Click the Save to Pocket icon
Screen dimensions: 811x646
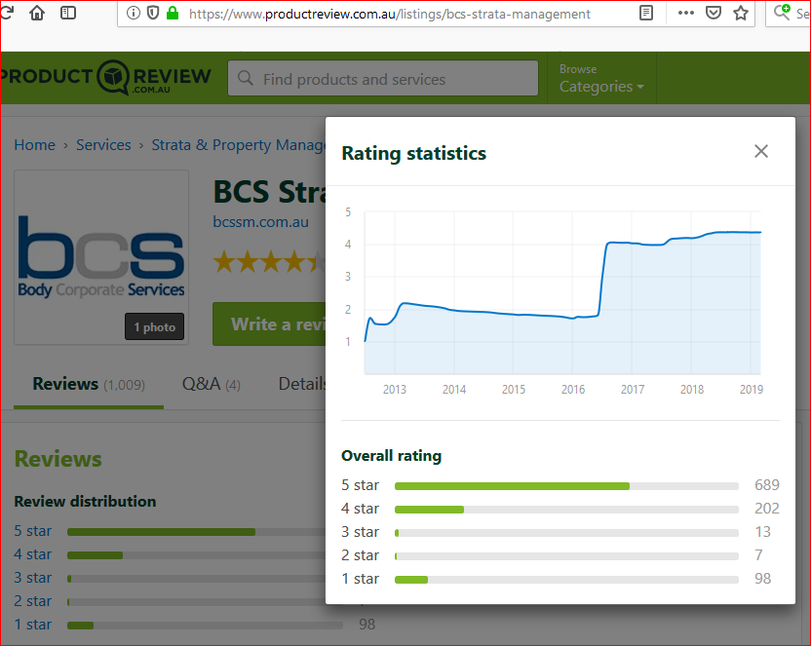(x=714, y=14)
